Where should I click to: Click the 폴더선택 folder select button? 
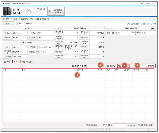pyautogui.click(x=151, y=66)
